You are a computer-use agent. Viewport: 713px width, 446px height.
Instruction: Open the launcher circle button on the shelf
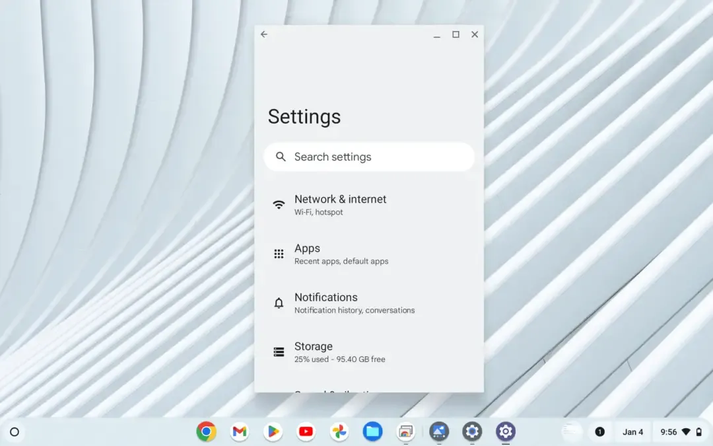pyautogui.click(x=15, y=432)
